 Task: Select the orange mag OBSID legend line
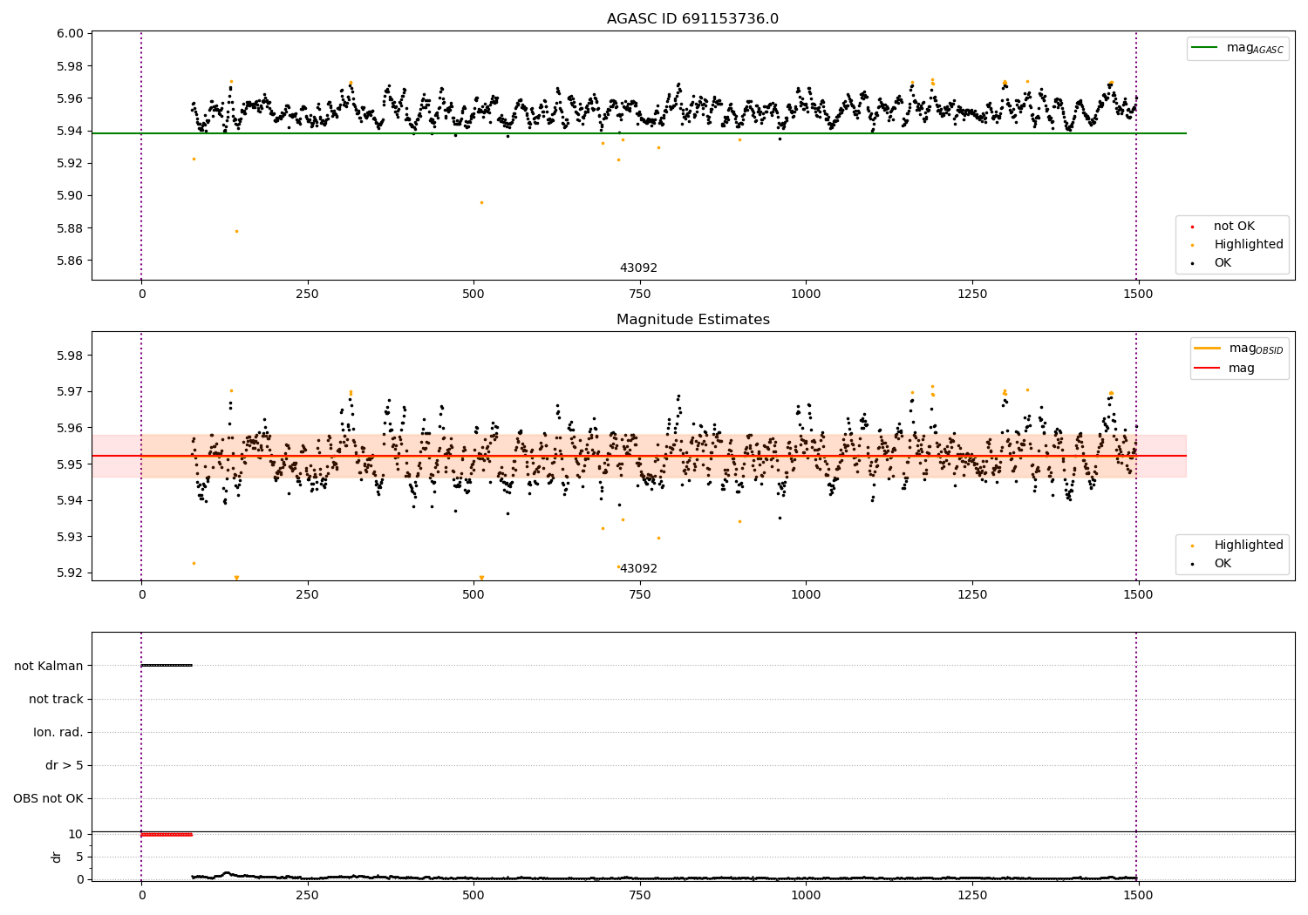coord(1208,349)
